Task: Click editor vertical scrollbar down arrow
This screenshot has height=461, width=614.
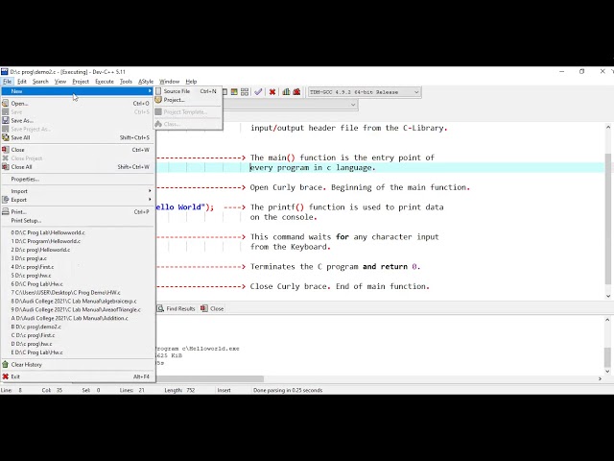Action: point(607,296)
